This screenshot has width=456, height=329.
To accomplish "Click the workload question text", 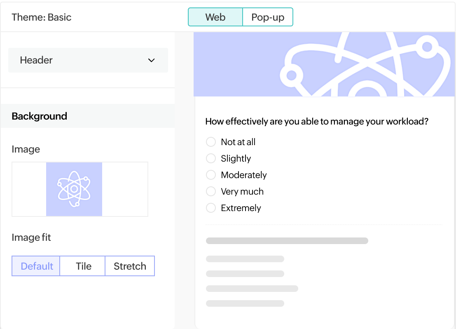I will click(317, 122).
